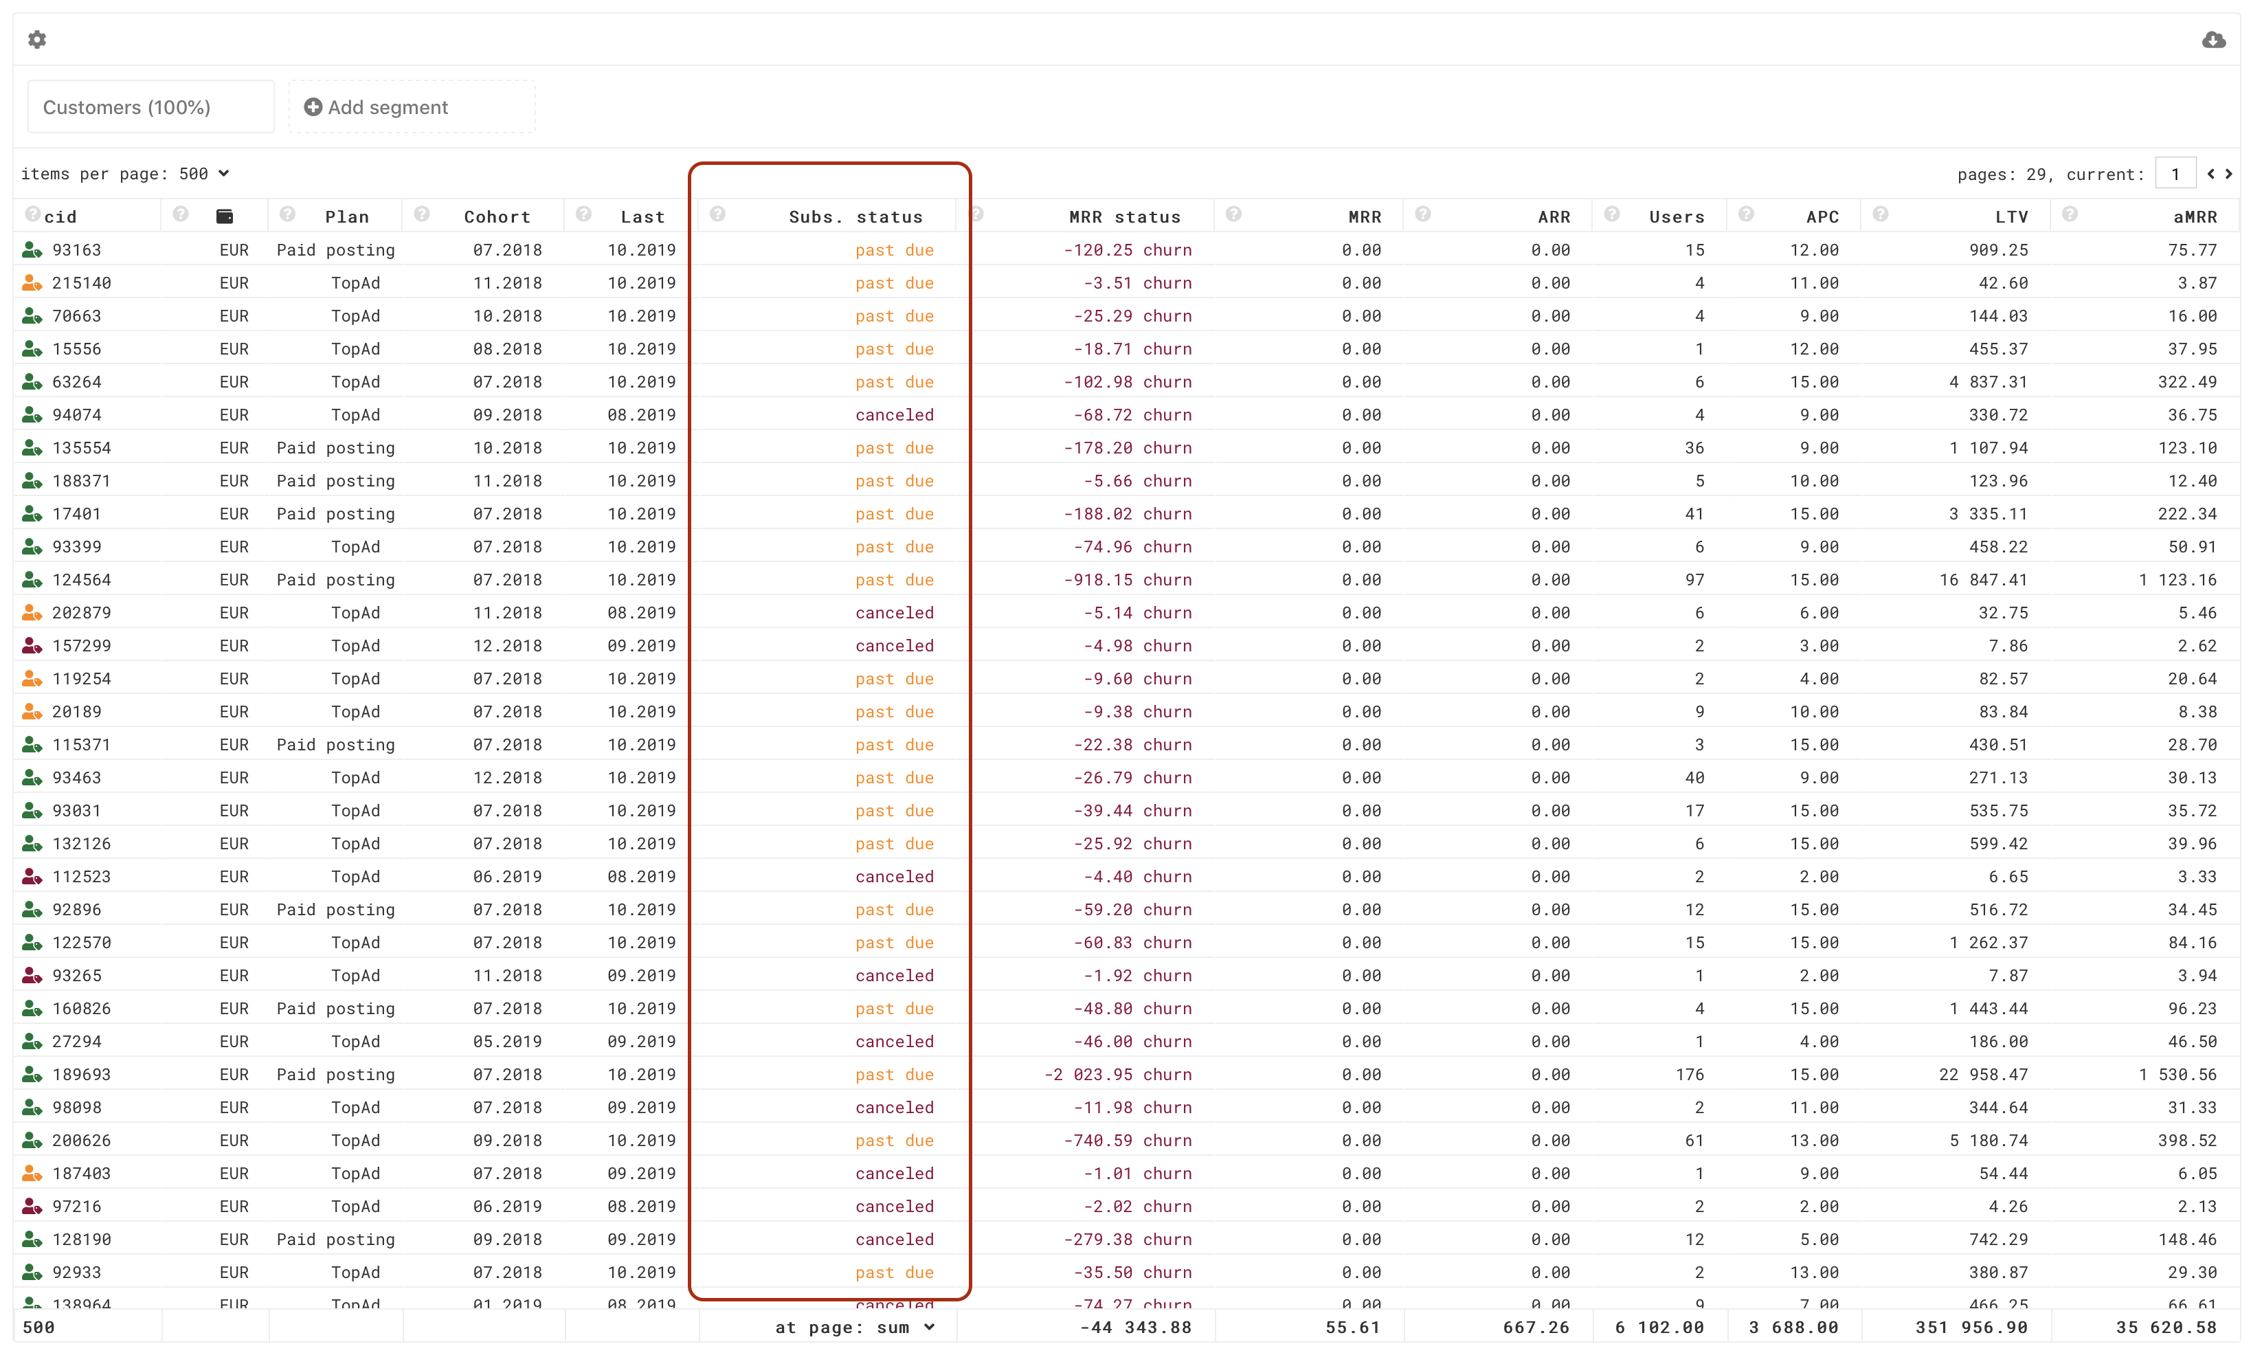Click the past due status for 92933
2251x1355 pixels.
tap(894, 1272)
